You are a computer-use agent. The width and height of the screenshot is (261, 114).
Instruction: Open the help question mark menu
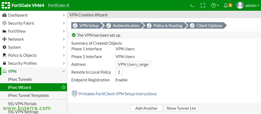215,5
